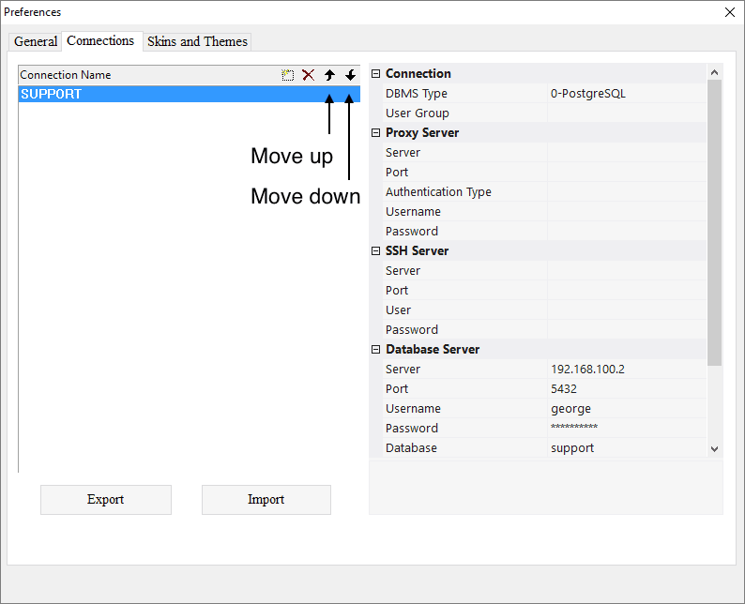Click the Port value 5432 field
The image size is (745, 604).
[x=626, y=389]
